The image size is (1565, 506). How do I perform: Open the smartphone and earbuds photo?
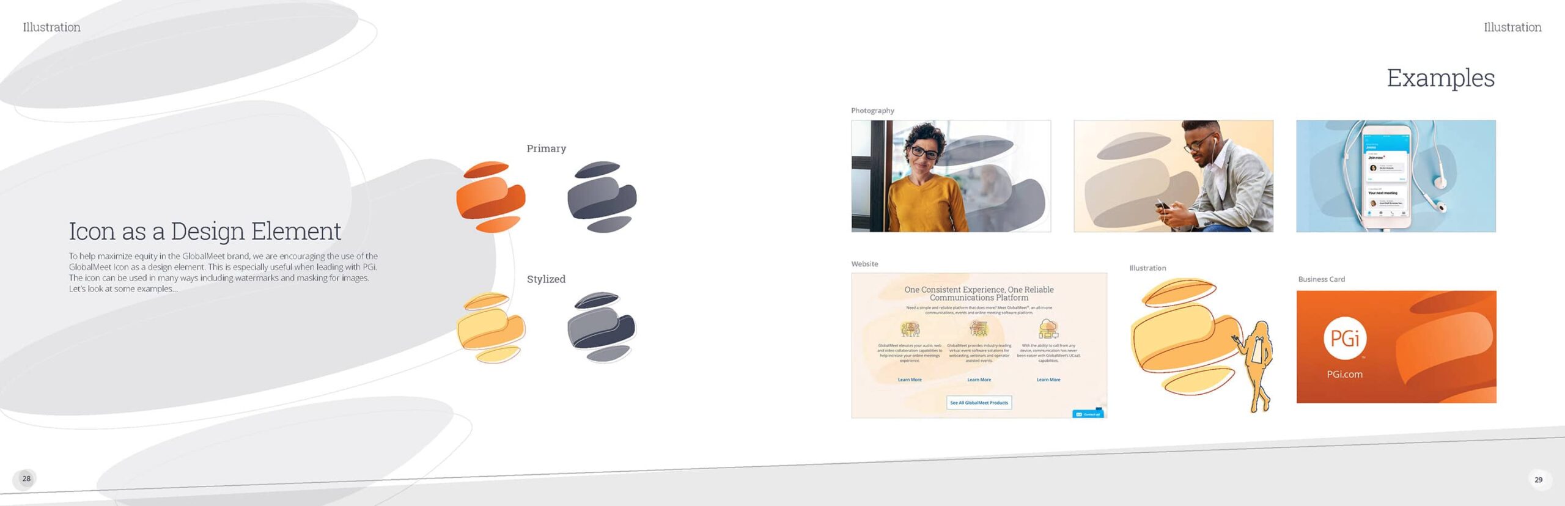(x=1396, y=176)
